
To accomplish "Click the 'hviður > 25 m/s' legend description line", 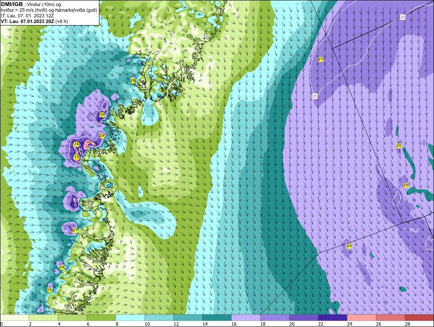I will 49,10.
